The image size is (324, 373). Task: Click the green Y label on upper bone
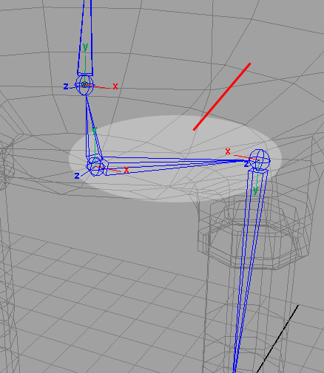coord(85,47)
